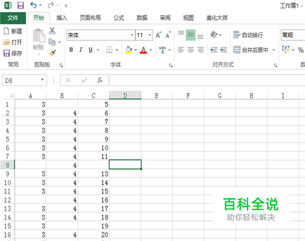Viewport: 305px width, 241px height.
Task: Apply the yellow fill color bucket
Action: tap(129, 50)
